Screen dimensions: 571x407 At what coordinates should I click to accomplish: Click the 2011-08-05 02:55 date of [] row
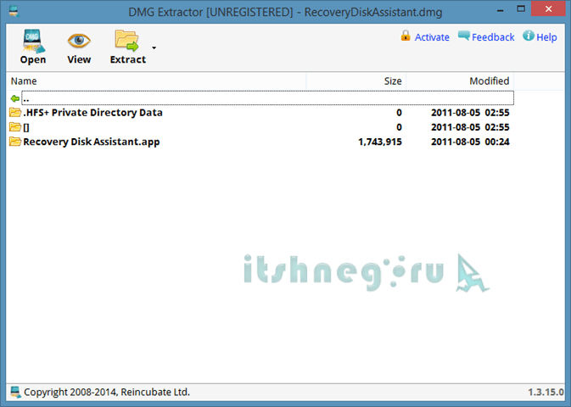(x=470, y=127)
